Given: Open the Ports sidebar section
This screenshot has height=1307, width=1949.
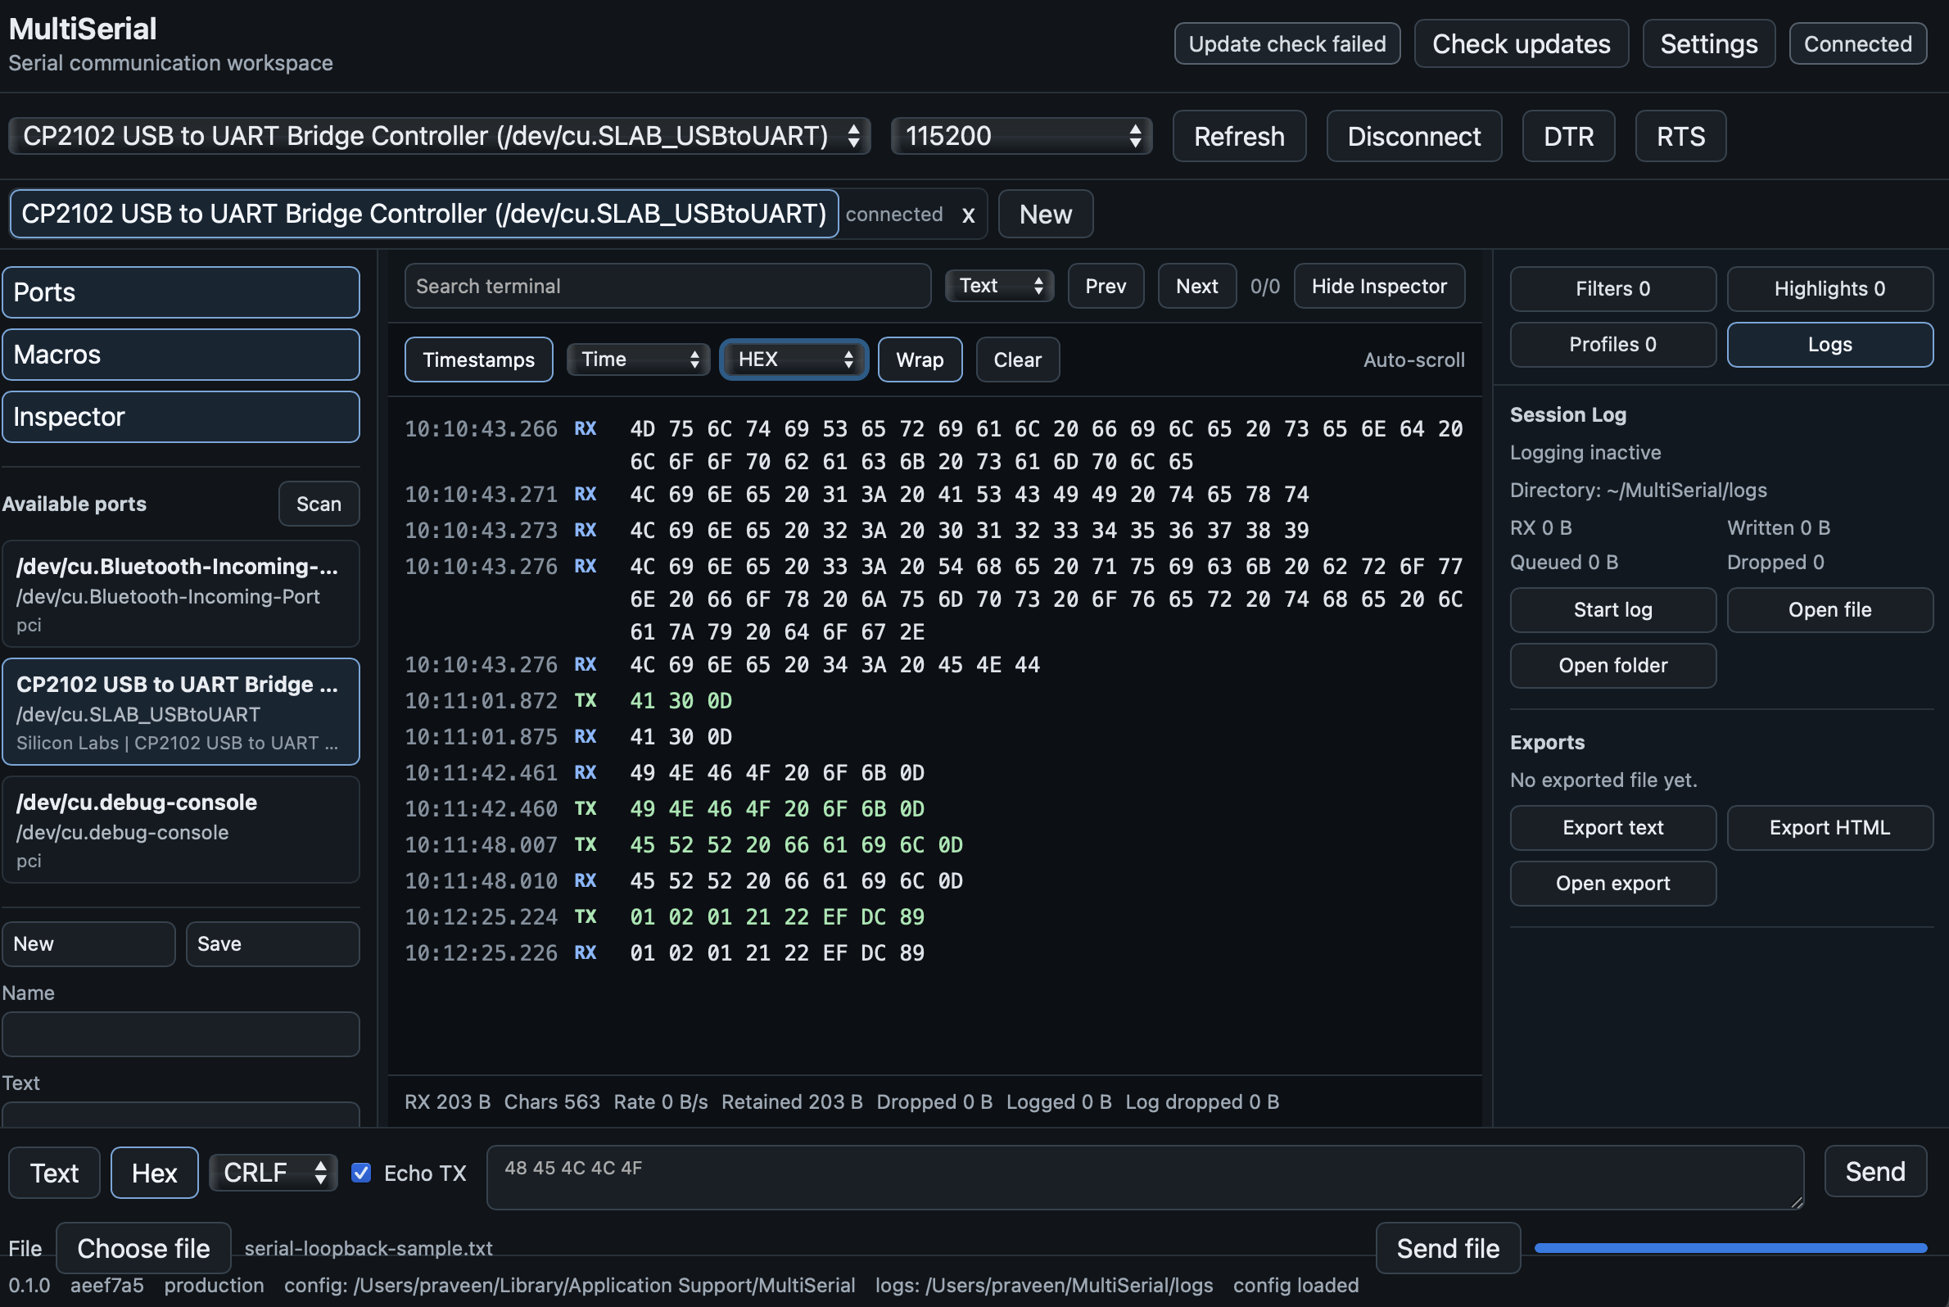Looking at the screenshot, I should click(x=181, y=292).
